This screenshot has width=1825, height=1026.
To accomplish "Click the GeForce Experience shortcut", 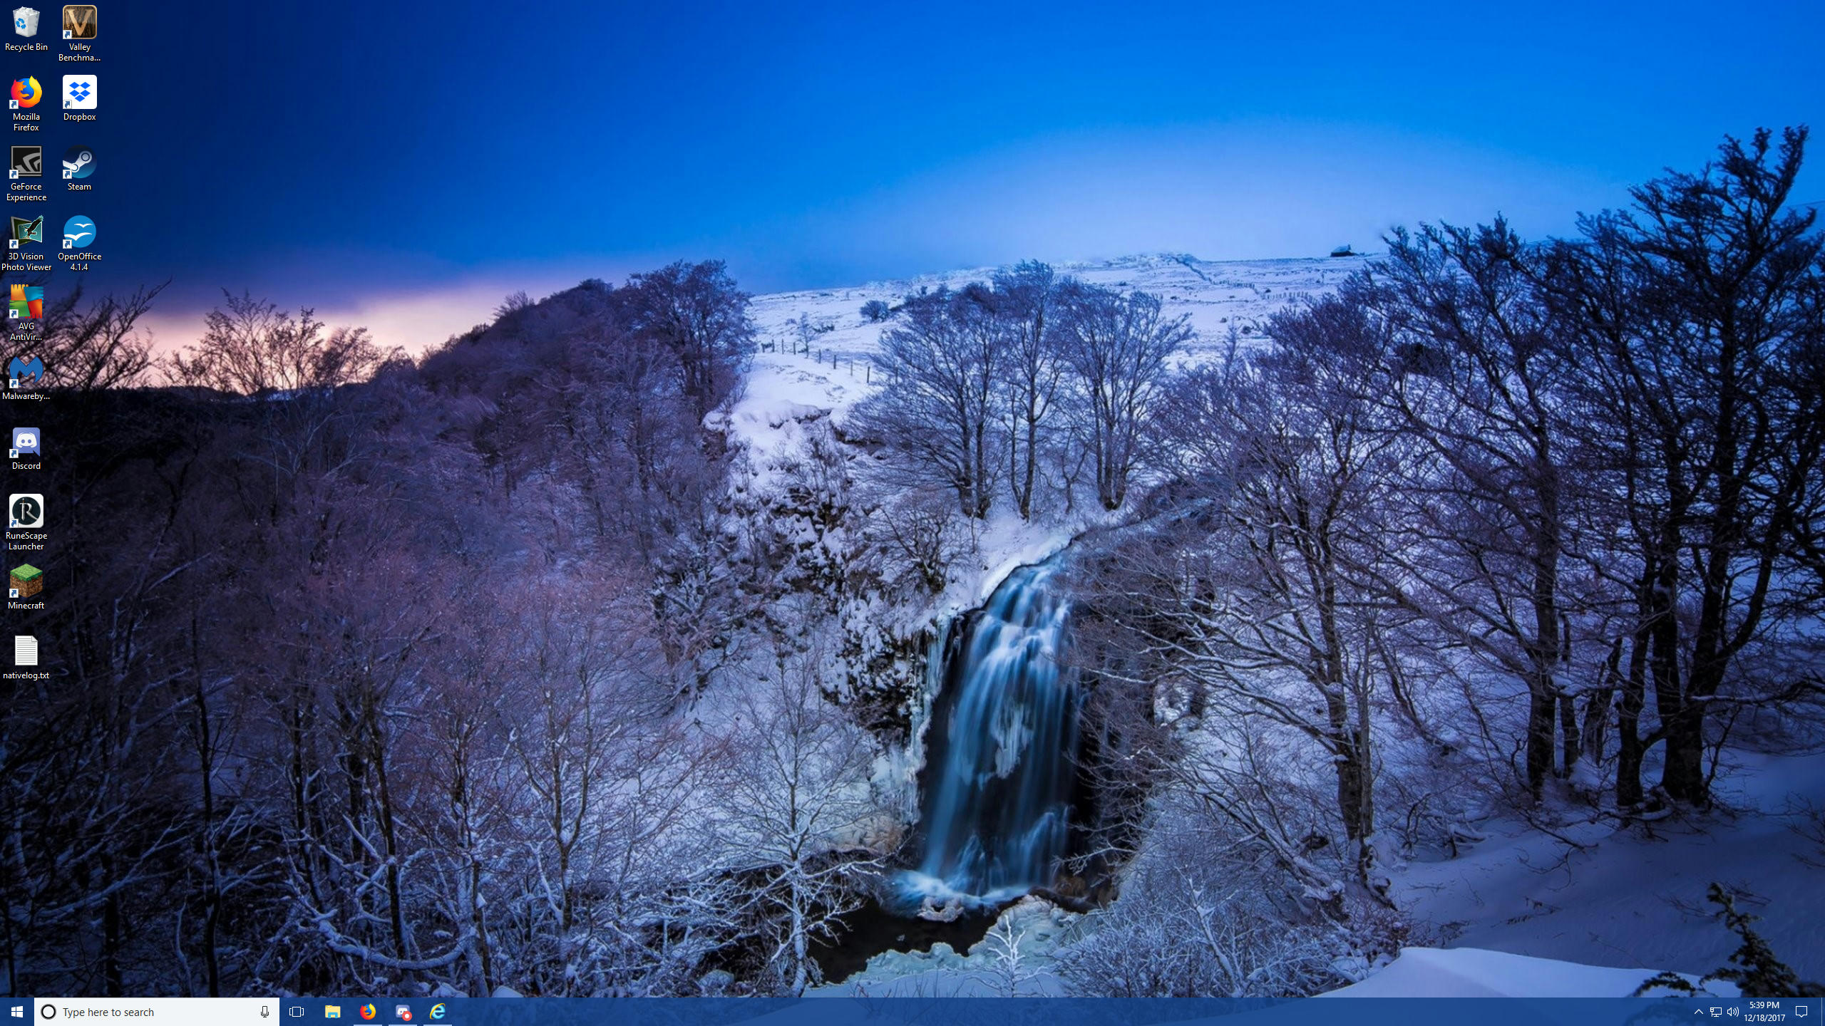I will 26,174.
